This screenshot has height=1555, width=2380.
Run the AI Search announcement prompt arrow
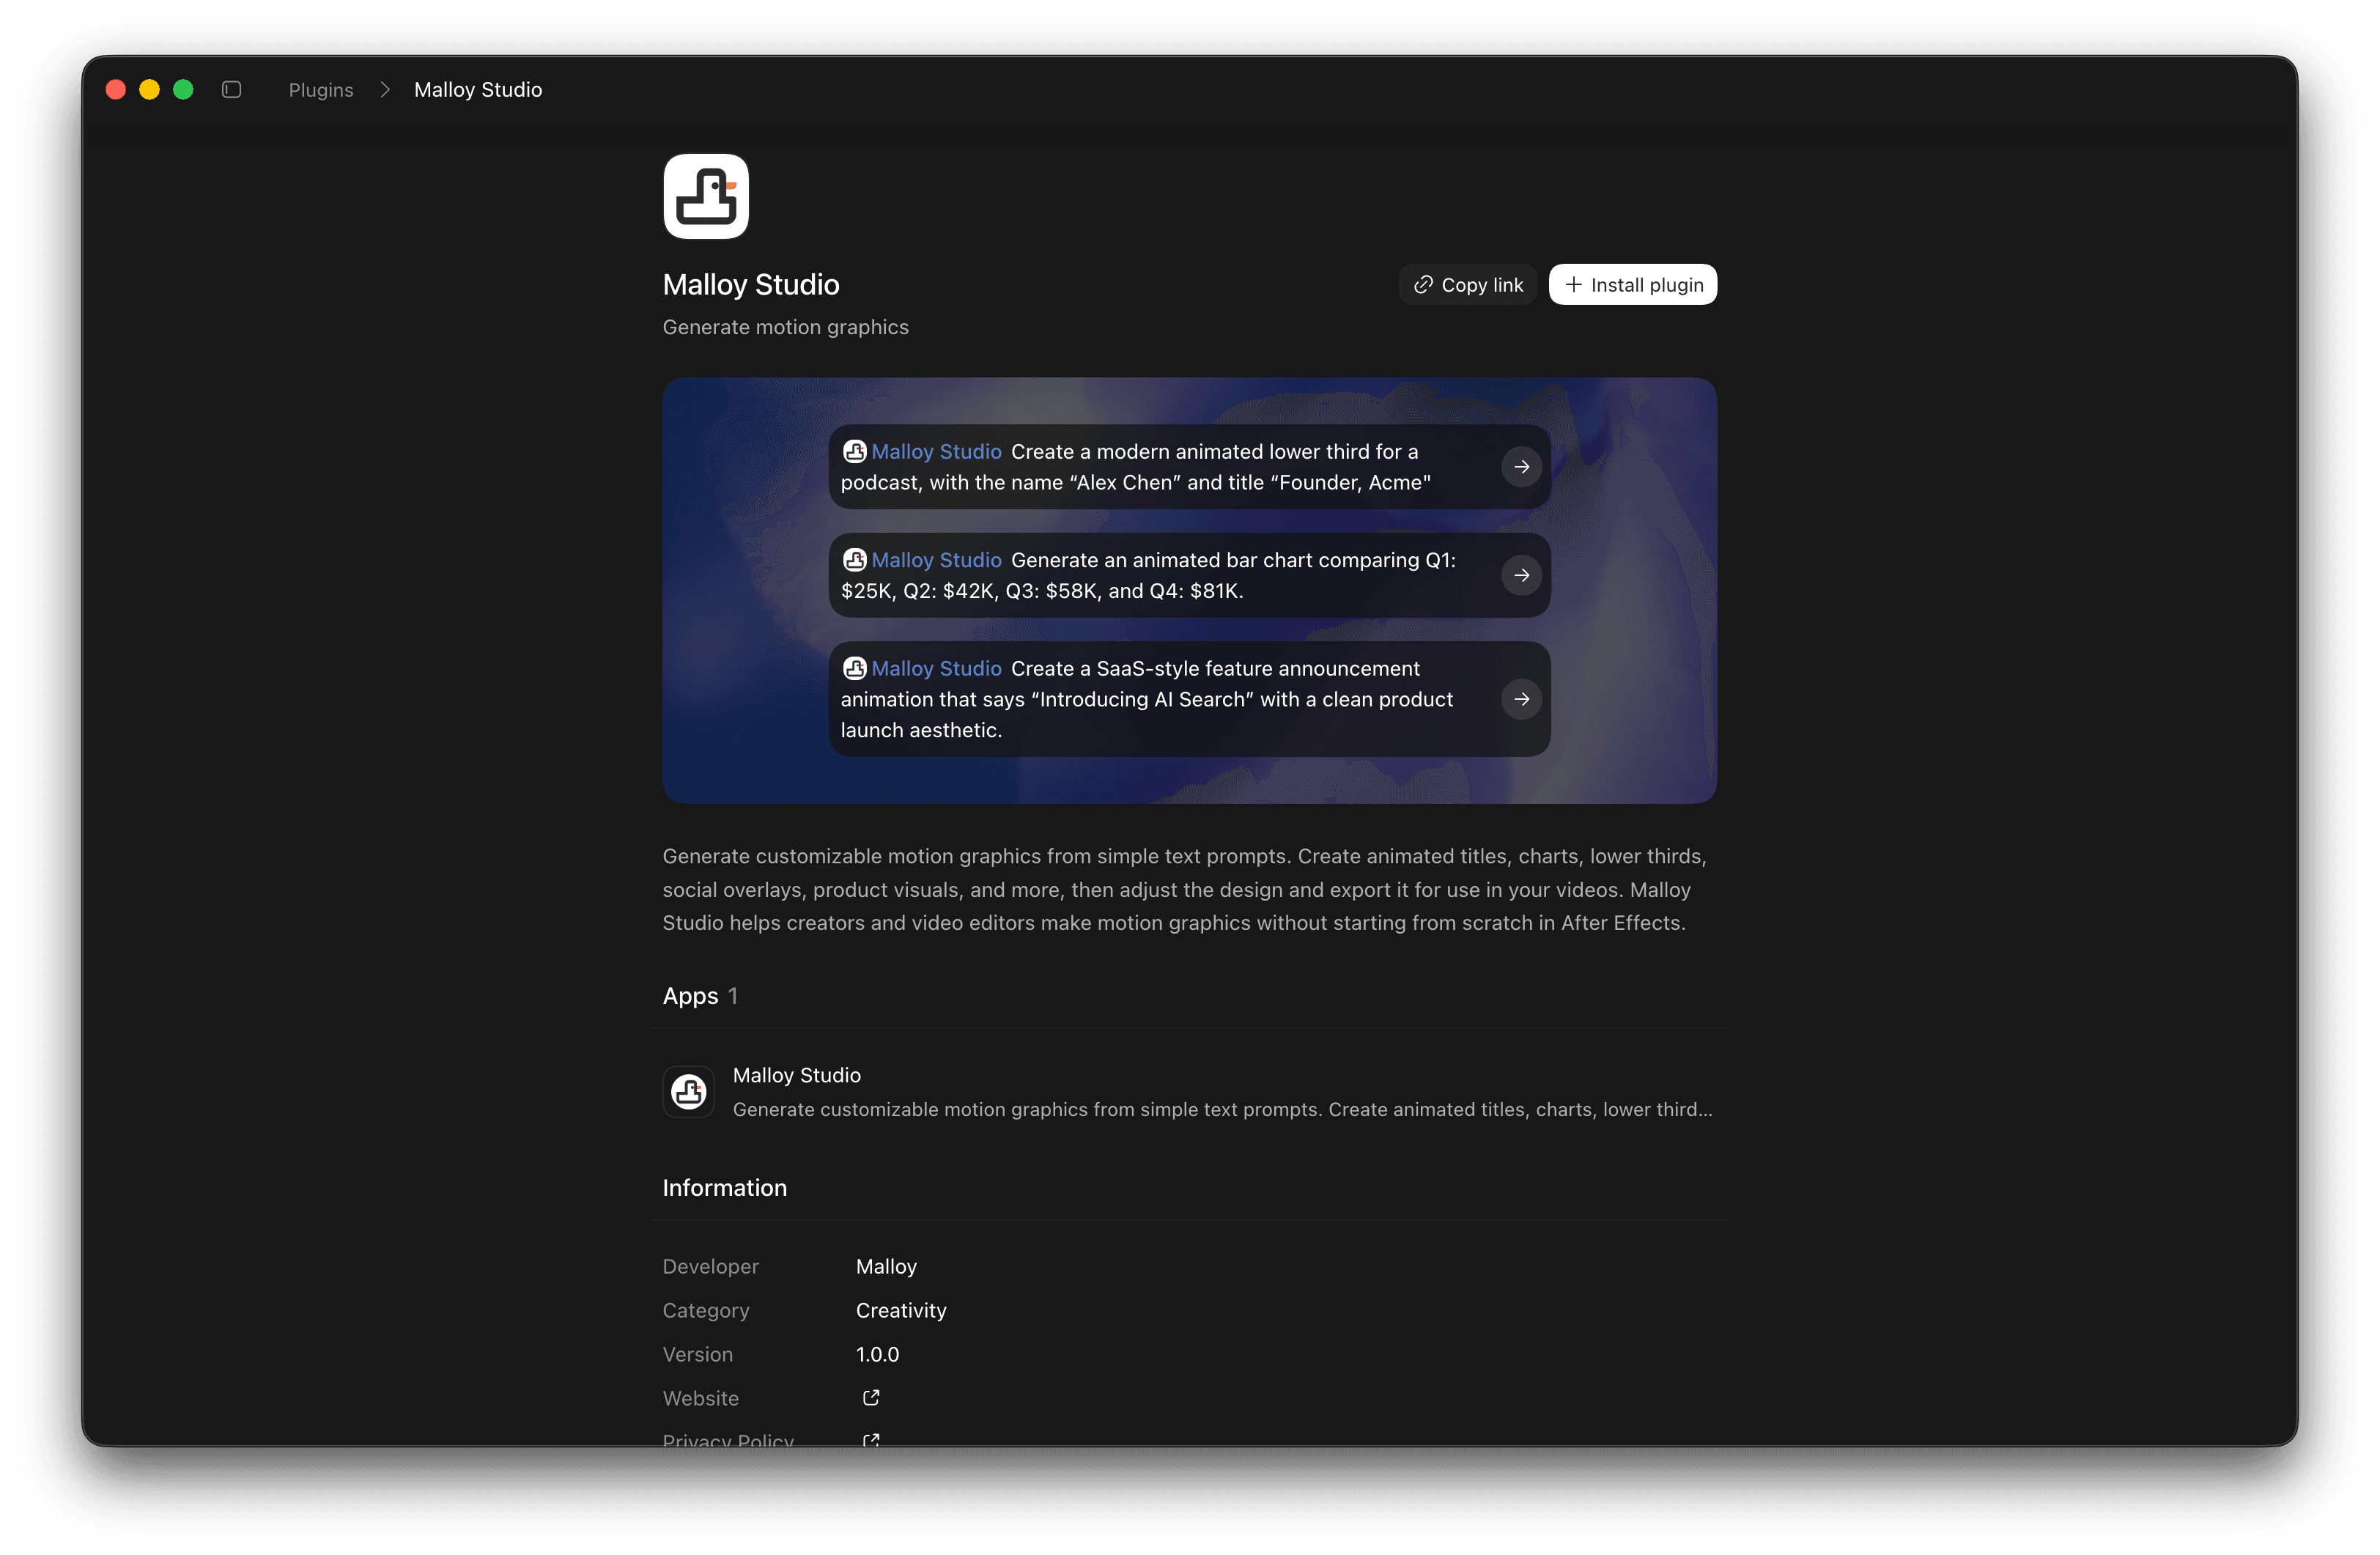1521,699
